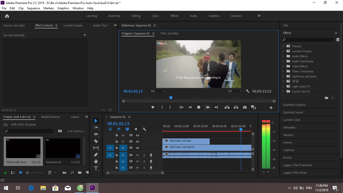Open the Graphics menu in menu bar
Image resolution: width=343 pixels, height=193 pixels.
(63, 8)
